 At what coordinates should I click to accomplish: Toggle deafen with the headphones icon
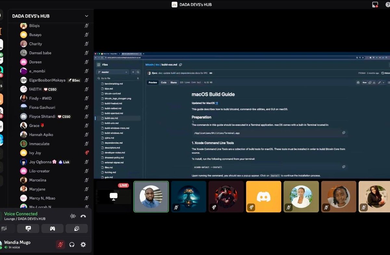tap(72, 245)
